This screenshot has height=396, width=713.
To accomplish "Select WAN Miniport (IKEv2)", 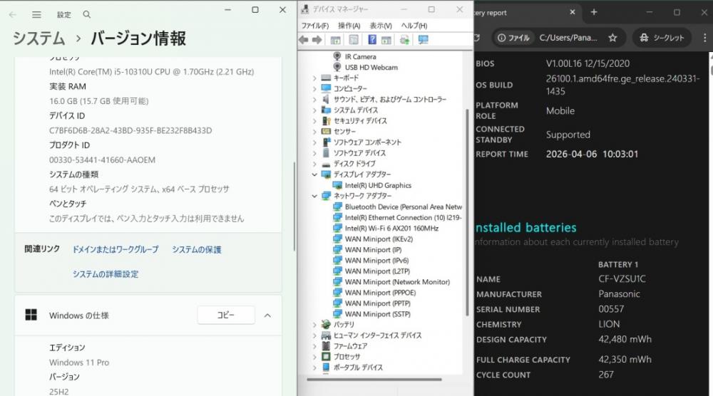I will point(379,239).
